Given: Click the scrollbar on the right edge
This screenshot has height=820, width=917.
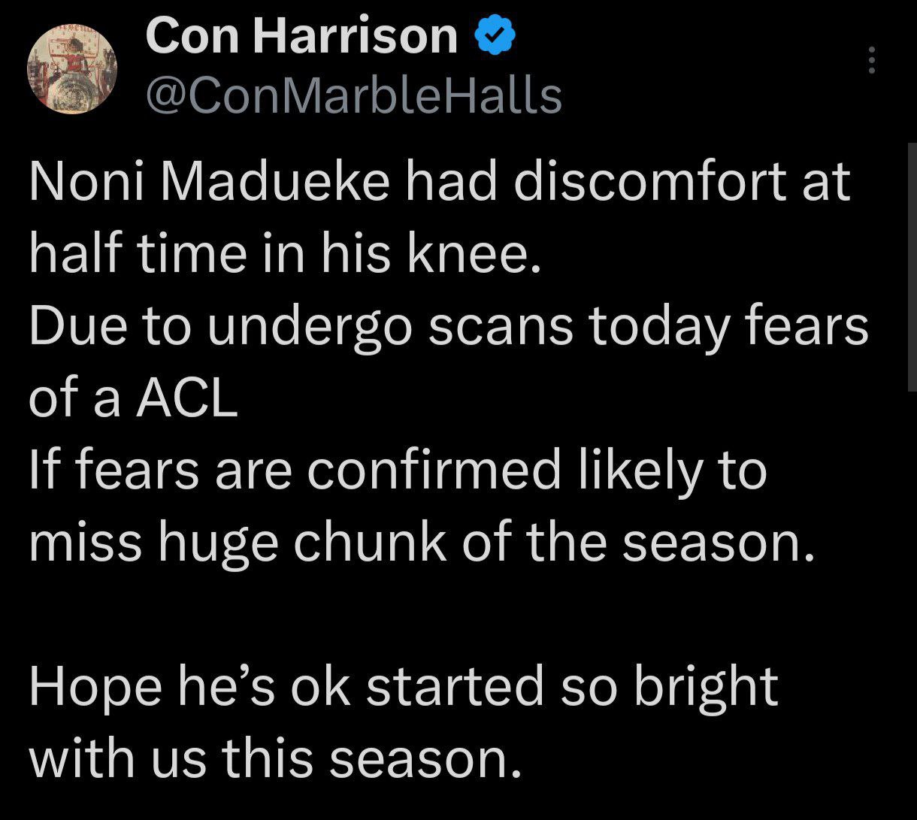Looking at the screenshot, I should 911,267.
